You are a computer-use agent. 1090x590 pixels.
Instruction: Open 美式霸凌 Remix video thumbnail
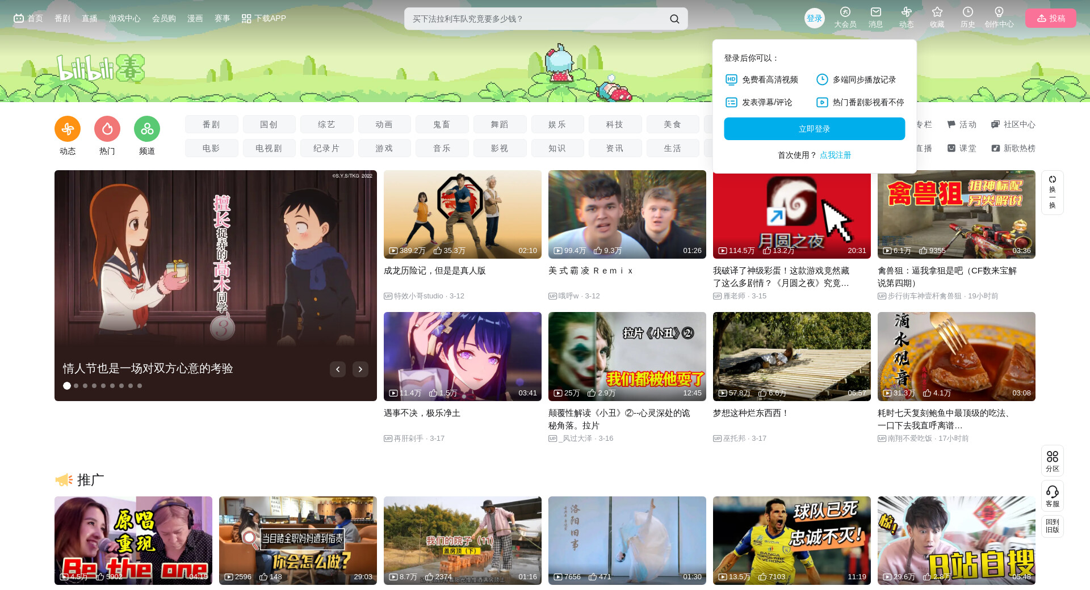click(x=627, y=214)
